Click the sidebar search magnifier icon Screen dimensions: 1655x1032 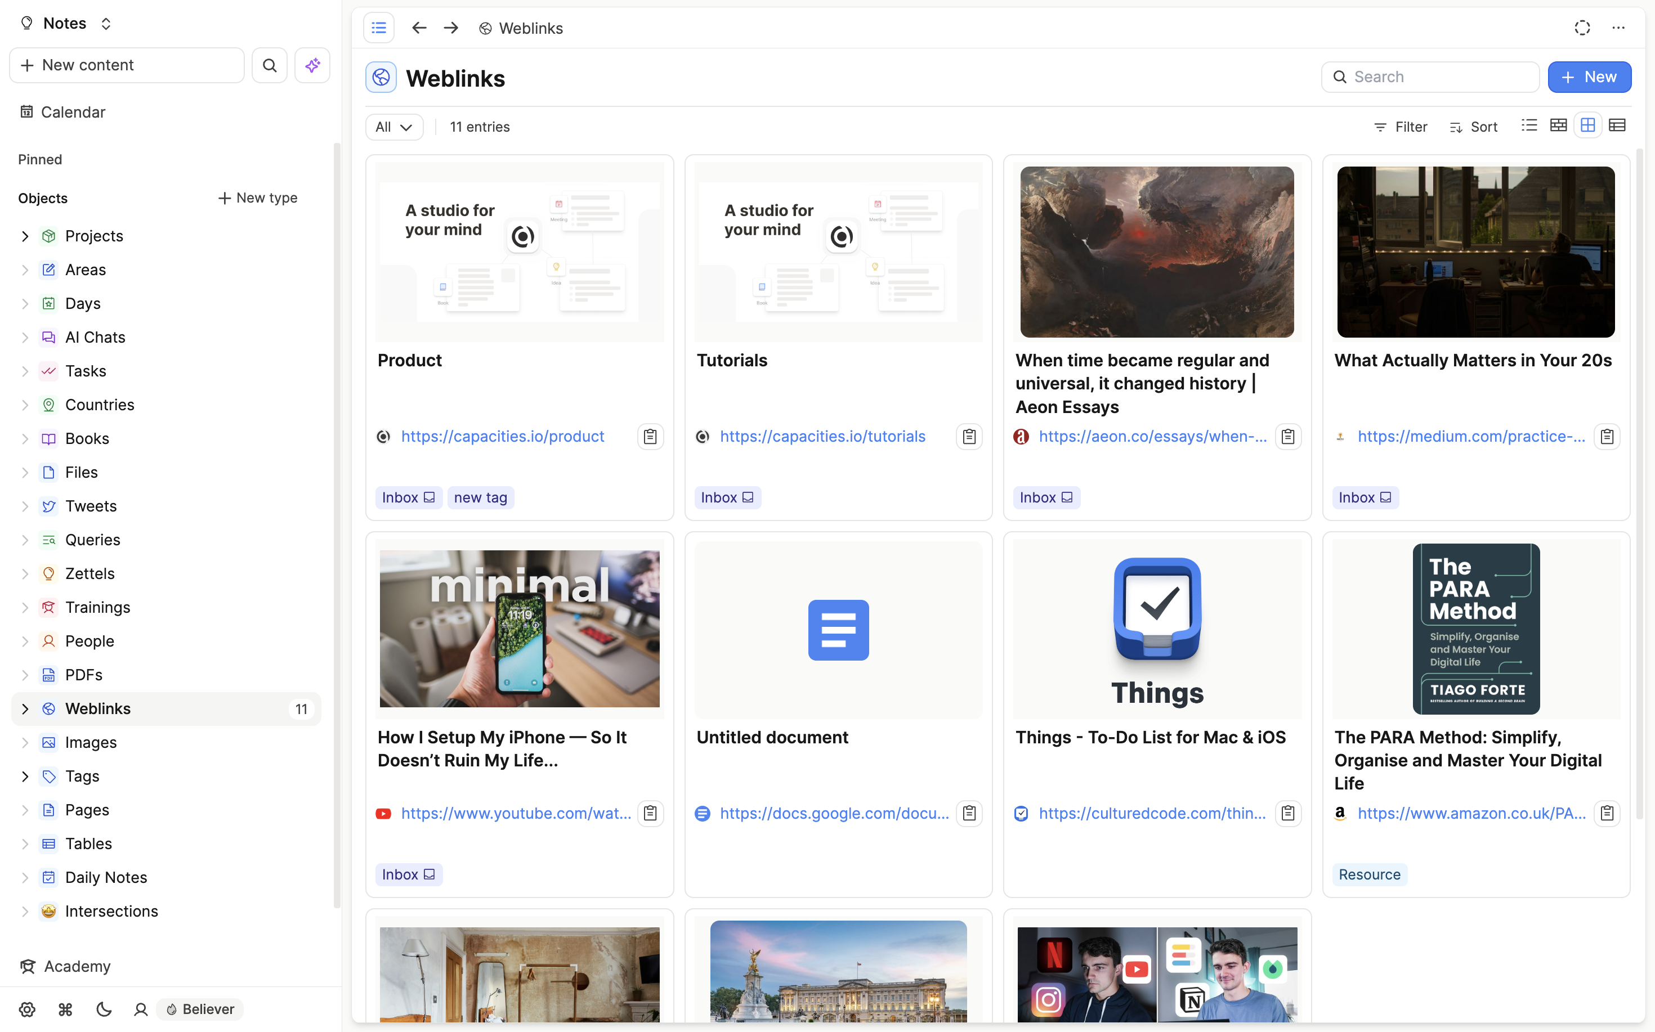pos(270,65)
